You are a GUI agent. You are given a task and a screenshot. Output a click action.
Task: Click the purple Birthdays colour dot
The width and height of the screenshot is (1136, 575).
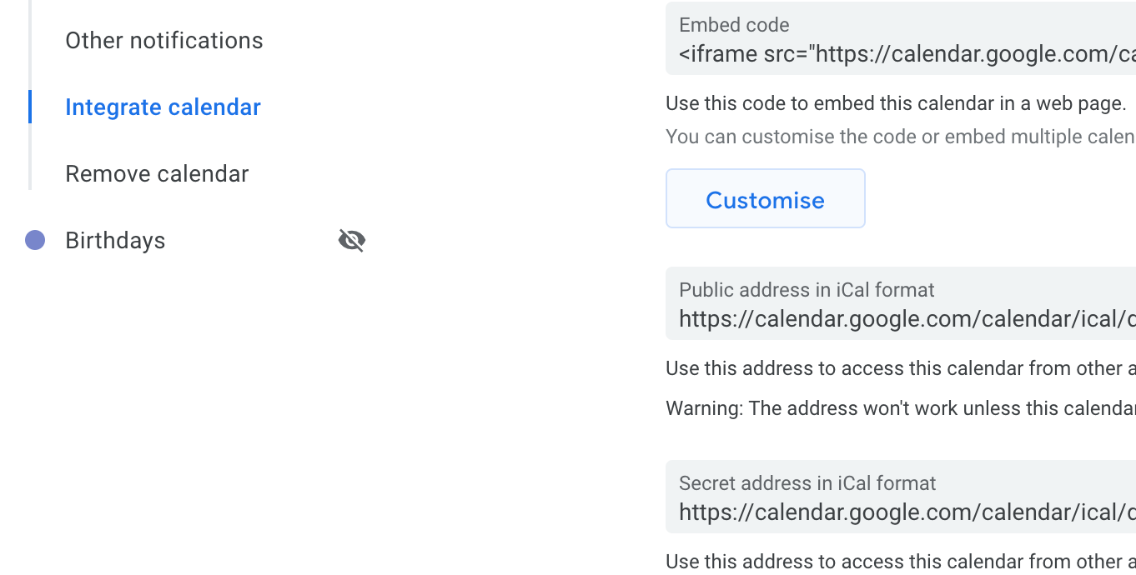point(35,240)
